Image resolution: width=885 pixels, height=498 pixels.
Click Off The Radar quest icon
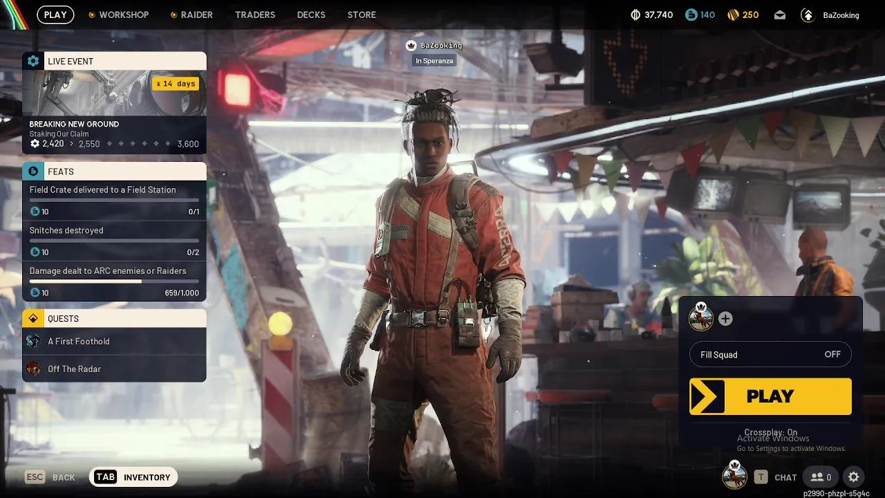(33, 369)
